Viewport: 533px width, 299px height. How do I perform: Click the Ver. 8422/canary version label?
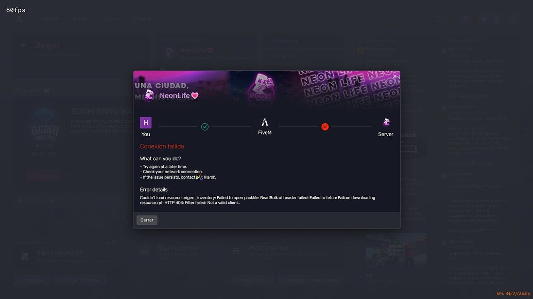point(513,293)
